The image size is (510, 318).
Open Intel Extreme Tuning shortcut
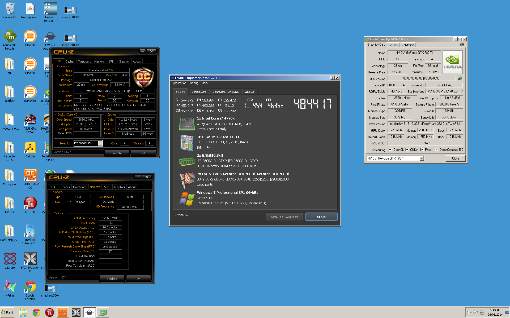coord(30,235)
